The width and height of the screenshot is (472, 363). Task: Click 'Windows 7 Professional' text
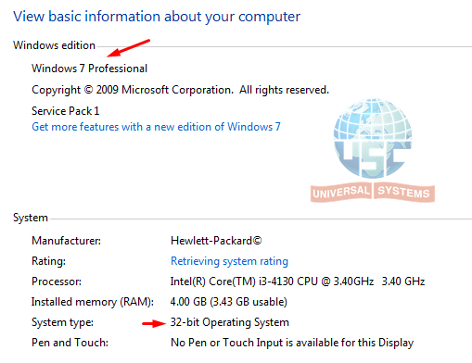tap(89, 69)
